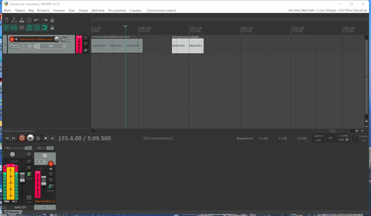Open the Справка menu

tap(135, 10)
